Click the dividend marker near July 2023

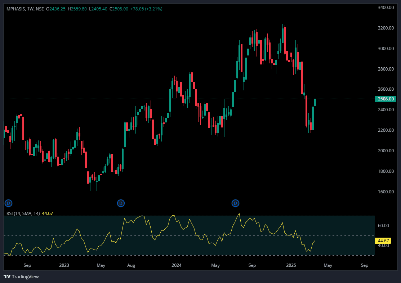pos(121,203)
